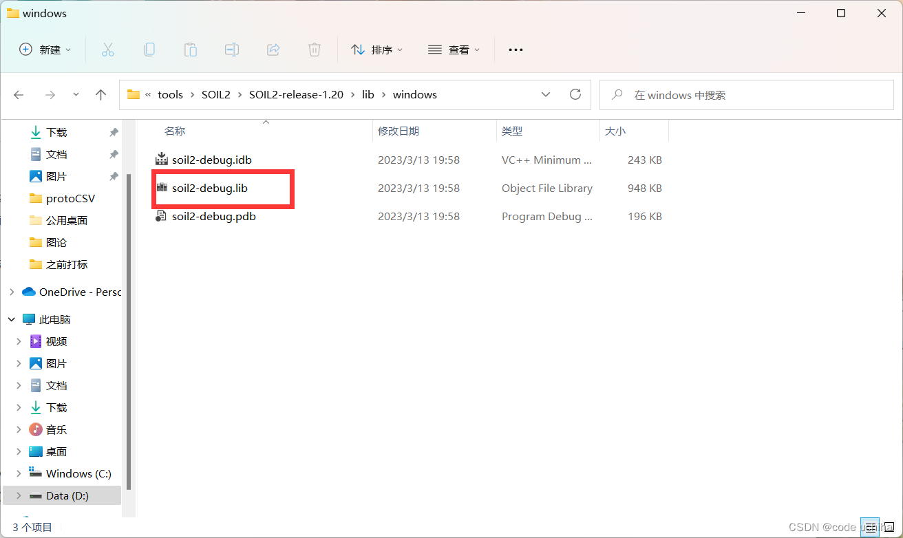
Task: Expand 桌面 node under 此电脑
Action: pos(19,451)
